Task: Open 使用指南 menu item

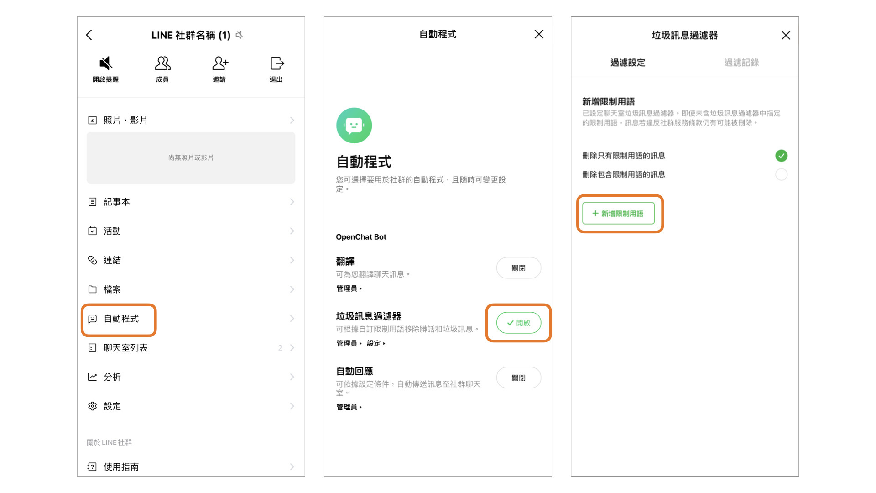Action: [191, 467]
